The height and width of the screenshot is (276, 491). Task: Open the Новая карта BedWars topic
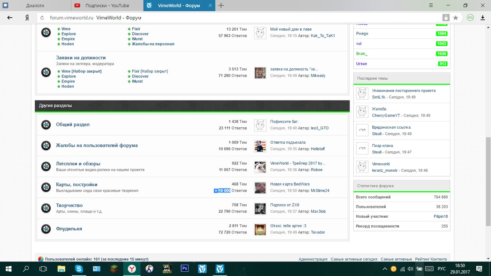point(290,184)
